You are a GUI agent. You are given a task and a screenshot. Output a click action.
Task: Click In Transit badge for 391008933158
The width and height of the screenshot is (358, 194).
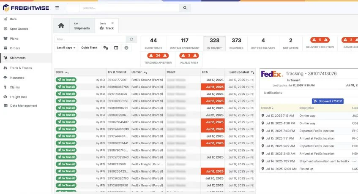tap(66, 101)
